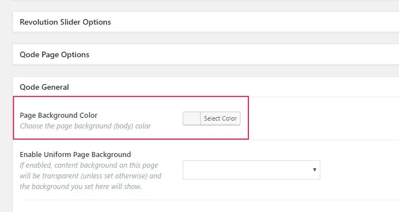The image size is (399, 212).
Task: Open the page background color swatch
Action: click(192, 118)
